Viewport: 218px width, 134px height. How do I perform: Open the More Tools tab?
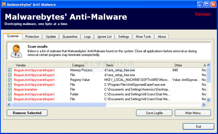coord(144,37)
